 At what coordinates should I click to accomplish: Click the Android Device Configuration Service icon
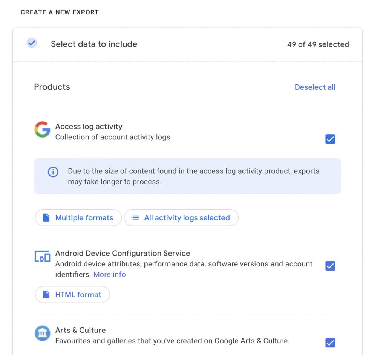click(x=42, y=256)
